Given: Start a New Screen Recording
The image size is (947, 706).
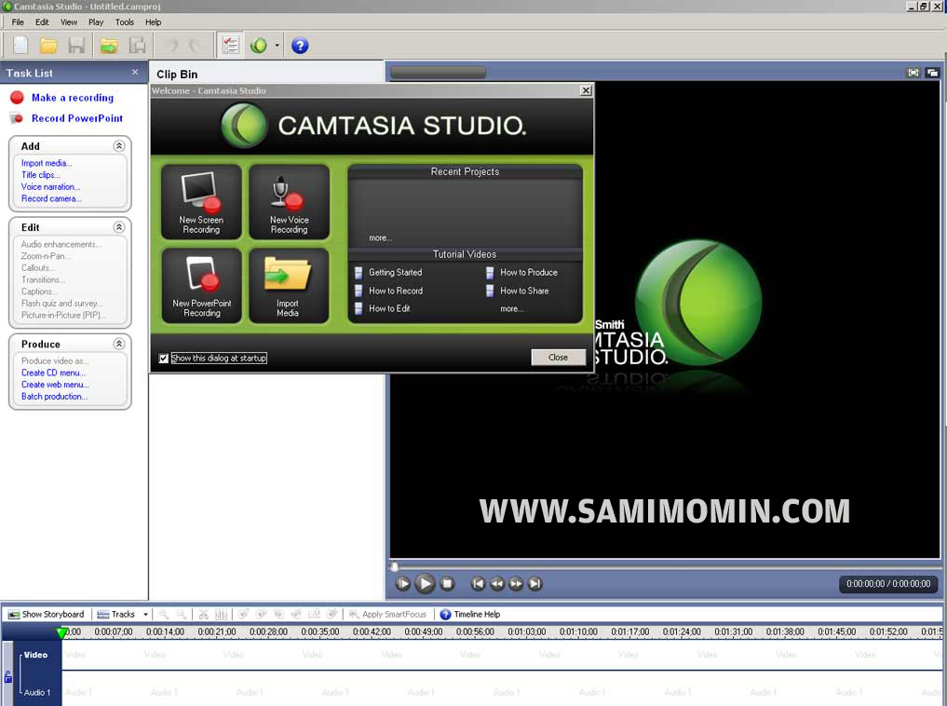Looking at the screenshot, I should pos(201,202).
